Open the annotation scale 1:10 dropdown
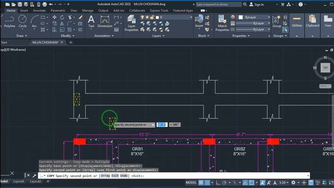This screenshot has height=188, width=334. click(284, 183)
